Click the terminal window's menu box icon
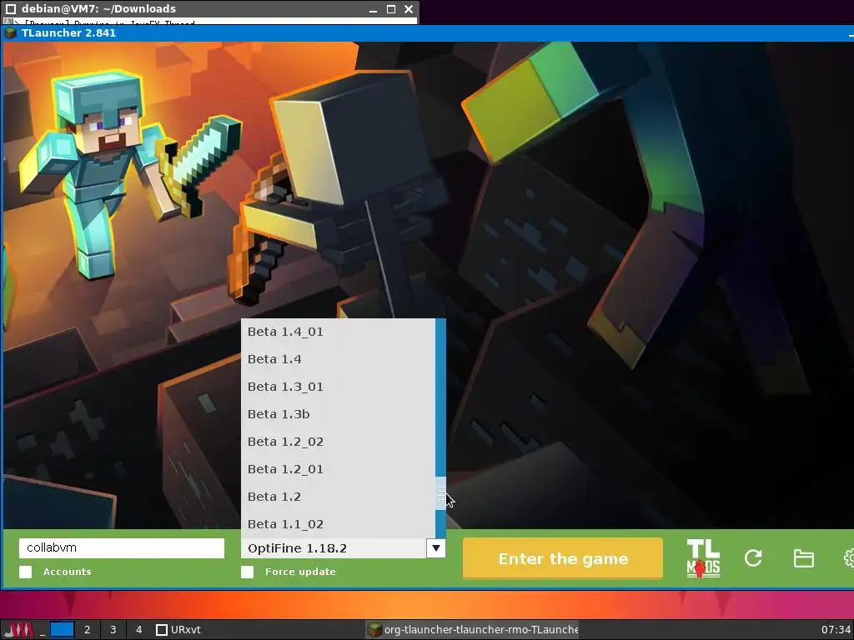Viewport: 854px width, 640px height. 11,8
